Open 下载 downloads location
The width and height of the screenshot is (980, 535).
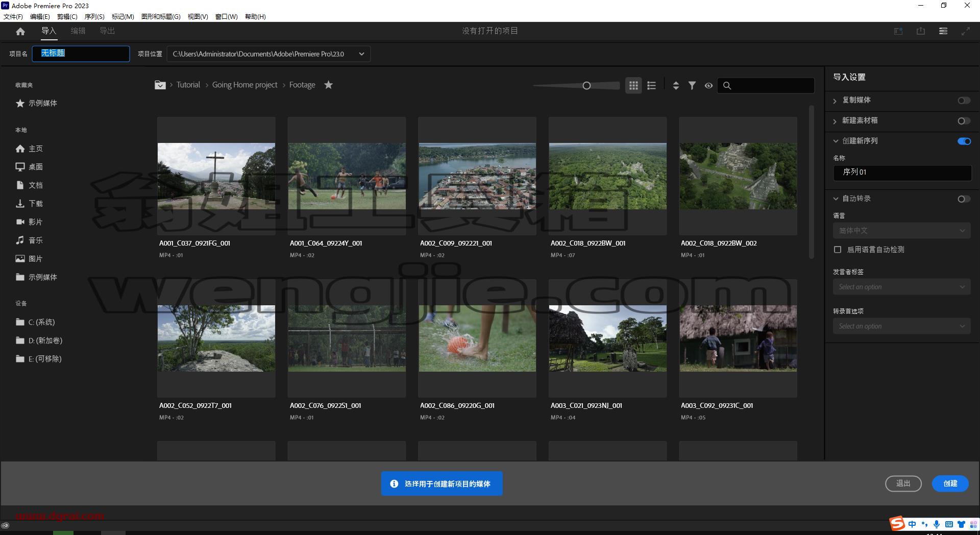tap(29, 204)
